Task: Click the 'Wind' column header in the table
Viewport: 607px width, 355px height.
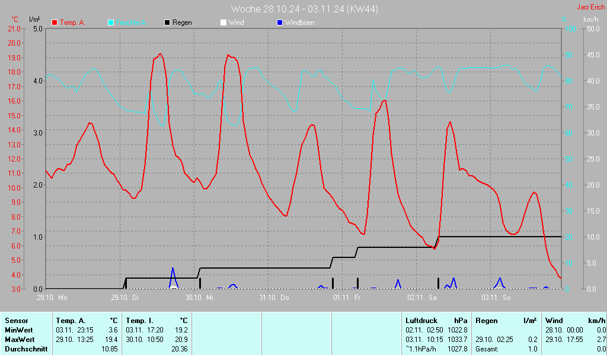Action: 554,321
